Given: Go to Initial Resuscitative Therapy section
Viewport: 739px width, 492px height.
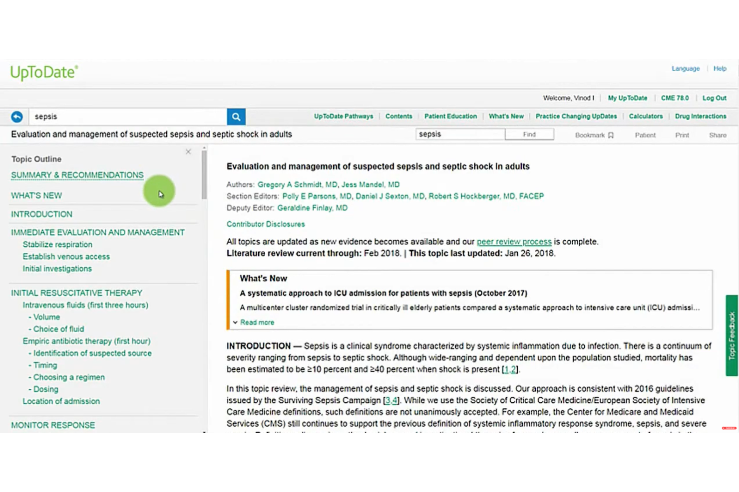Looking at the screenshot, I should [x=76, y=293].
